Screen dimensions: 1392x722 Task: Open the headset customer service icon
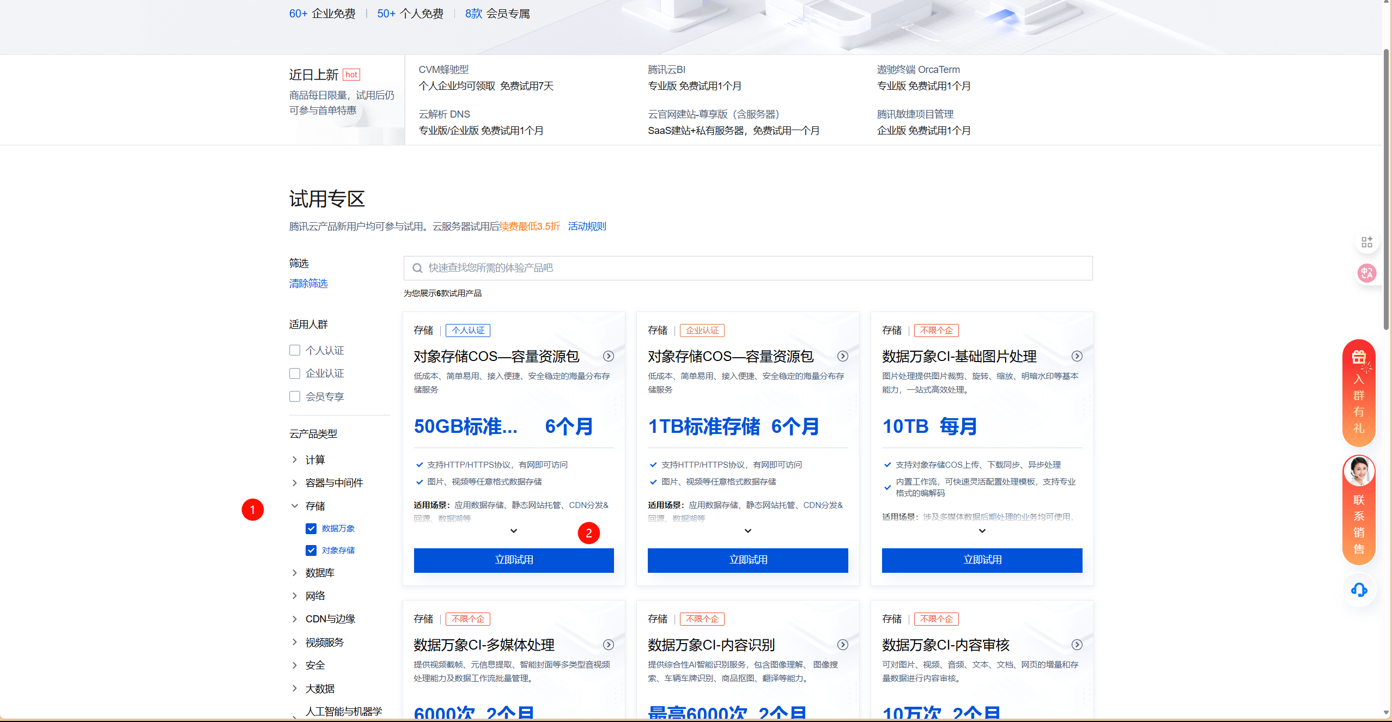coord(1359,590)
